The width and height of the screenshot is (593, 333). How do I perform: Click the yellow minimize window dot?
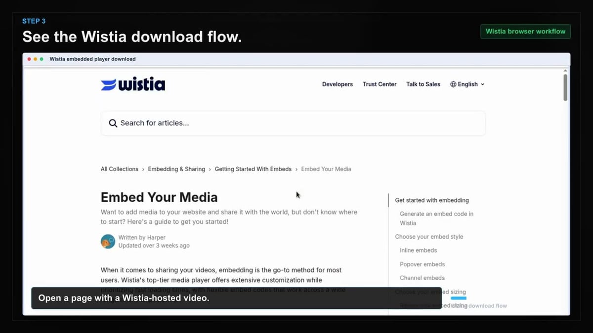(x=35, y=59)
